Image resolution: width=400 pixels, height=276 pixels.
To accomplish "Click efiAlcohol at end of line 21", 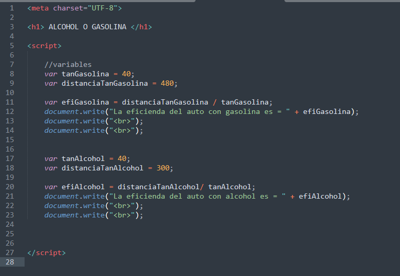I will [320, 197].
